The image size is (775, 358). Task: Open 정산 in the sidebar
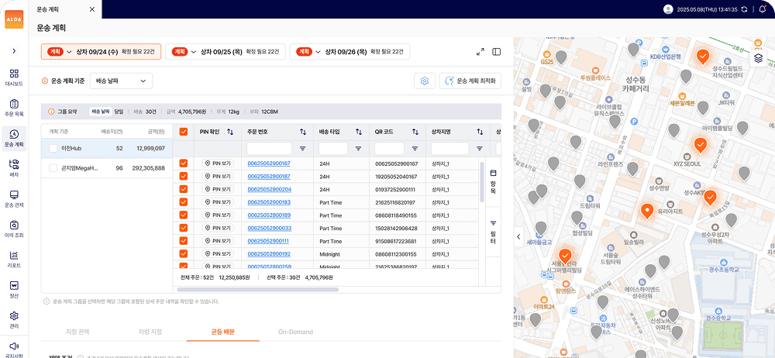click(14, 289)
